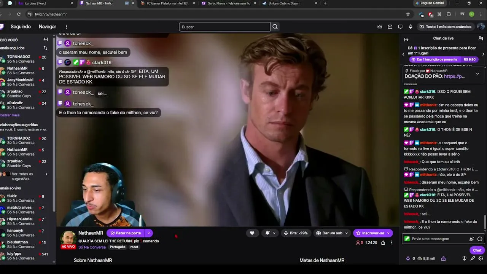The height and width of the screenshot is (274, 487).
Task: Open the chat community users list icon
Action: pyautogui.click(x=481, y=38)
